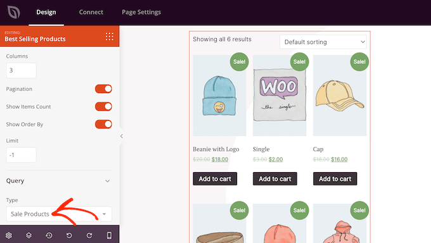Screen dimensions: 431x243
Task: Switch to the Design tab
Action: click(x=46, y=12)
